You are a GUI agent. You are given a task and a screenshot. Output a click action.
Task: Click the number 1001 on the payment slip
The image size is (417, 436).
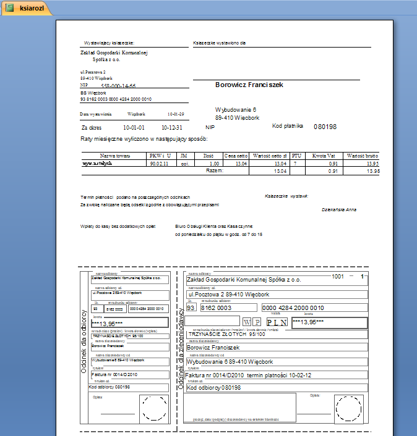(x=338, y=277)
